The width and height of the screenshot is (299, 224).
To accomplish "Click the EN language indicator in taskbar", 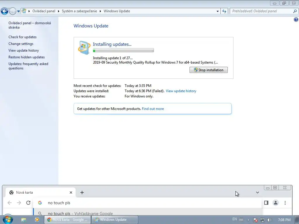I will (x=234, y=219).
